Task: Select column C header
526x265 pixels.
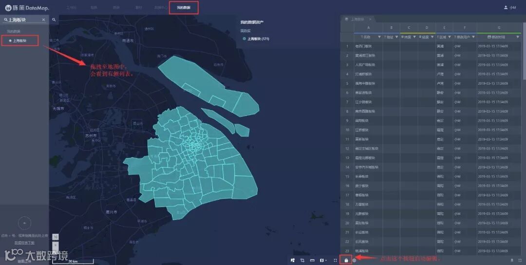Action: 409,27
